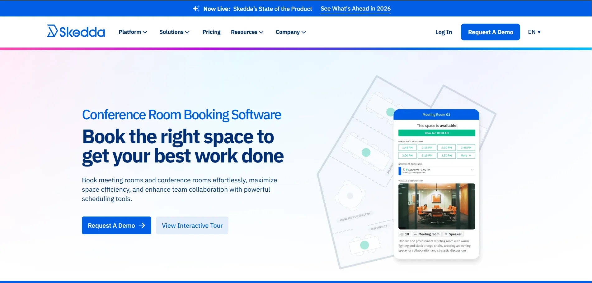Screen dimensions: 592x283
Task: Click the capacity badge with people icon showing 10
Action: pyautogui.click(x=402, y=234)
